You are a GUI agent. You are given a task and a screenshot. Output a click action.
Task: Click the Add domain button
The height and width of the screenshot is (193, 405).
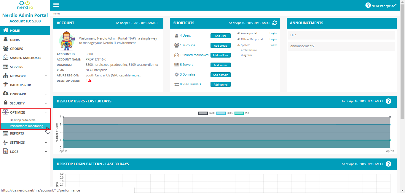(x=221, y=75)
